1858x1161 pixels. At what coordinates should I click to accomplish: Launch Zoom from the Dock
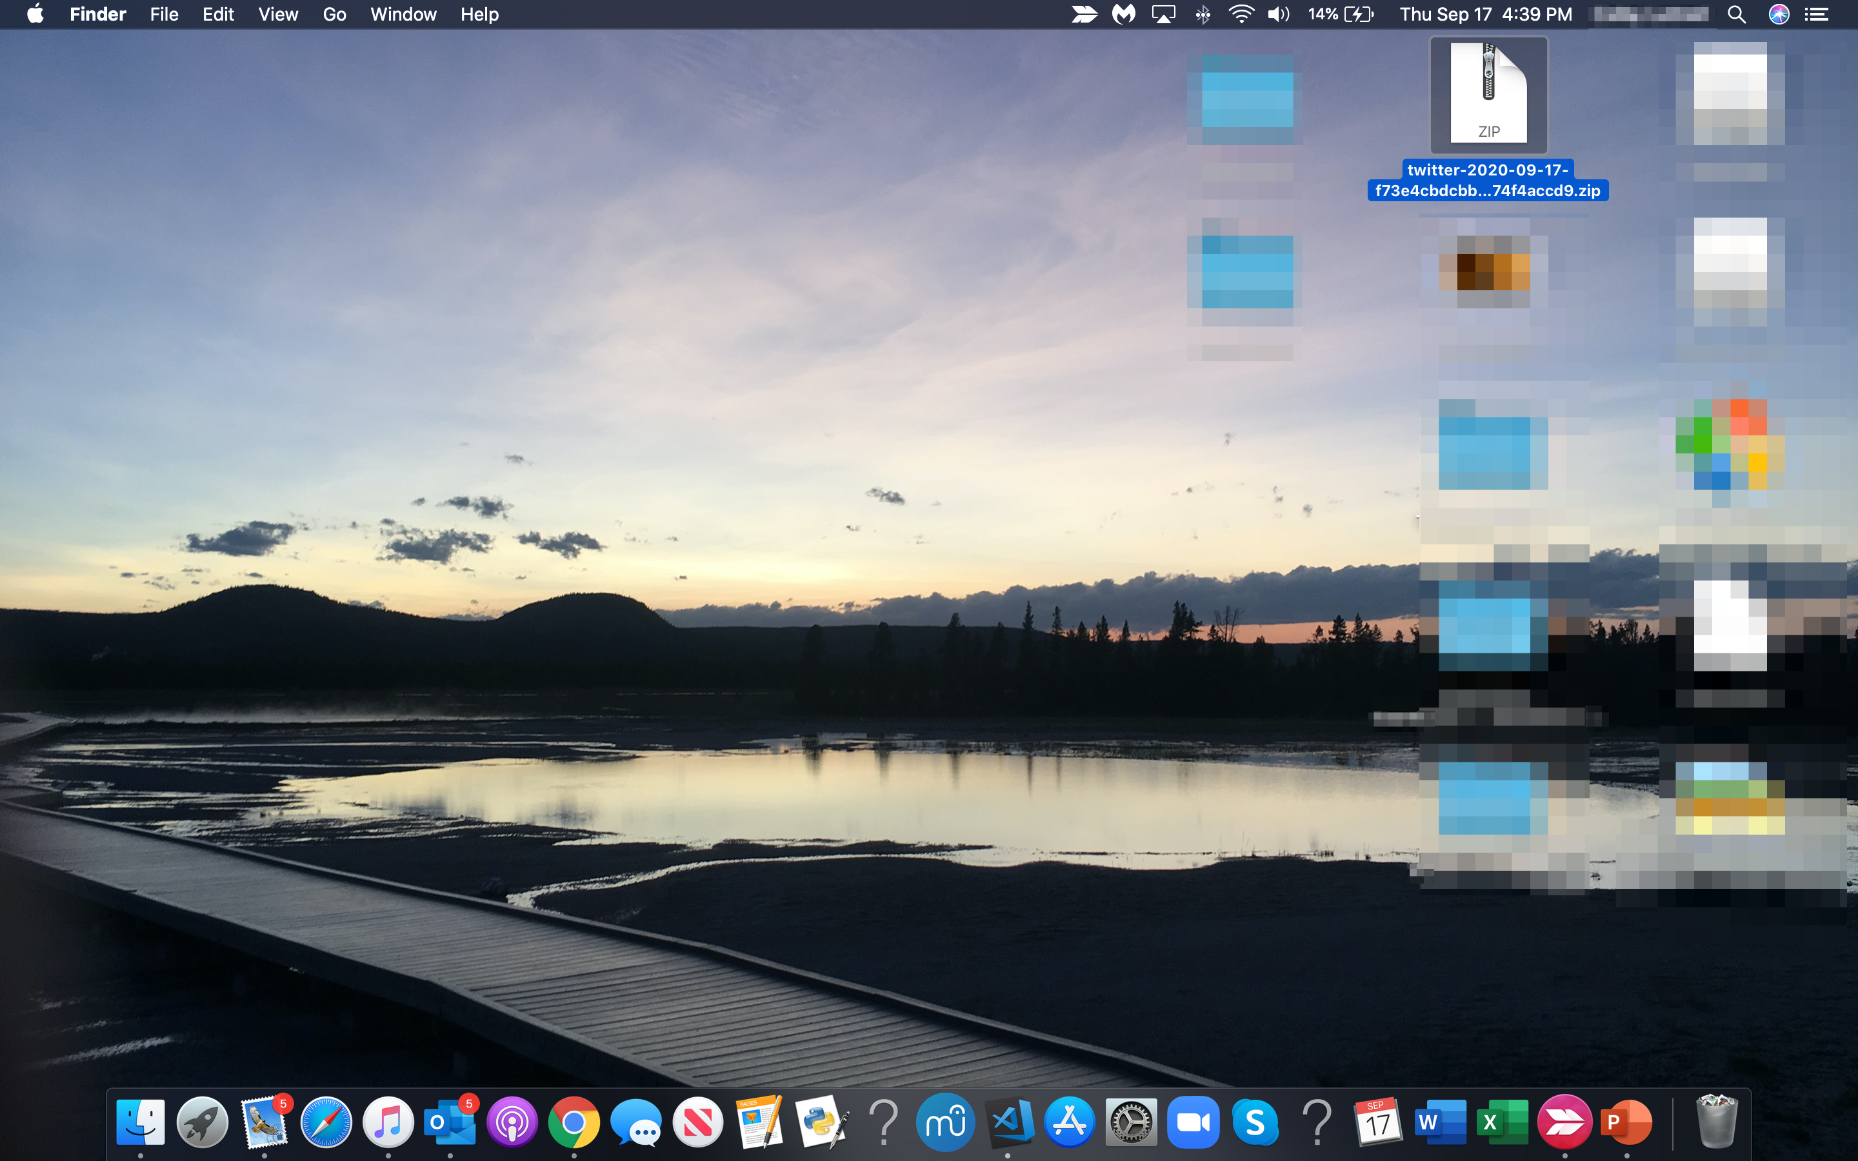tap(1194, 1122)
